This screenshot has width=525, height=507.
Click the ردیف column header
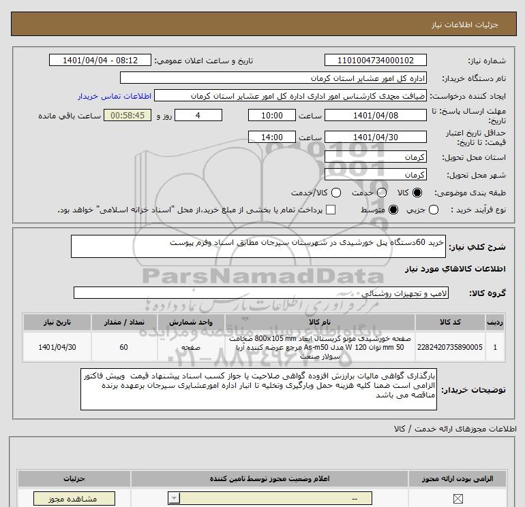point(495,322)
